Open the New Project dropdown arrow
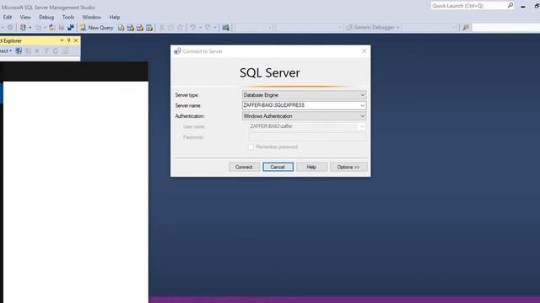This screenshot has width=540, height=303. [x=30, y=28]
